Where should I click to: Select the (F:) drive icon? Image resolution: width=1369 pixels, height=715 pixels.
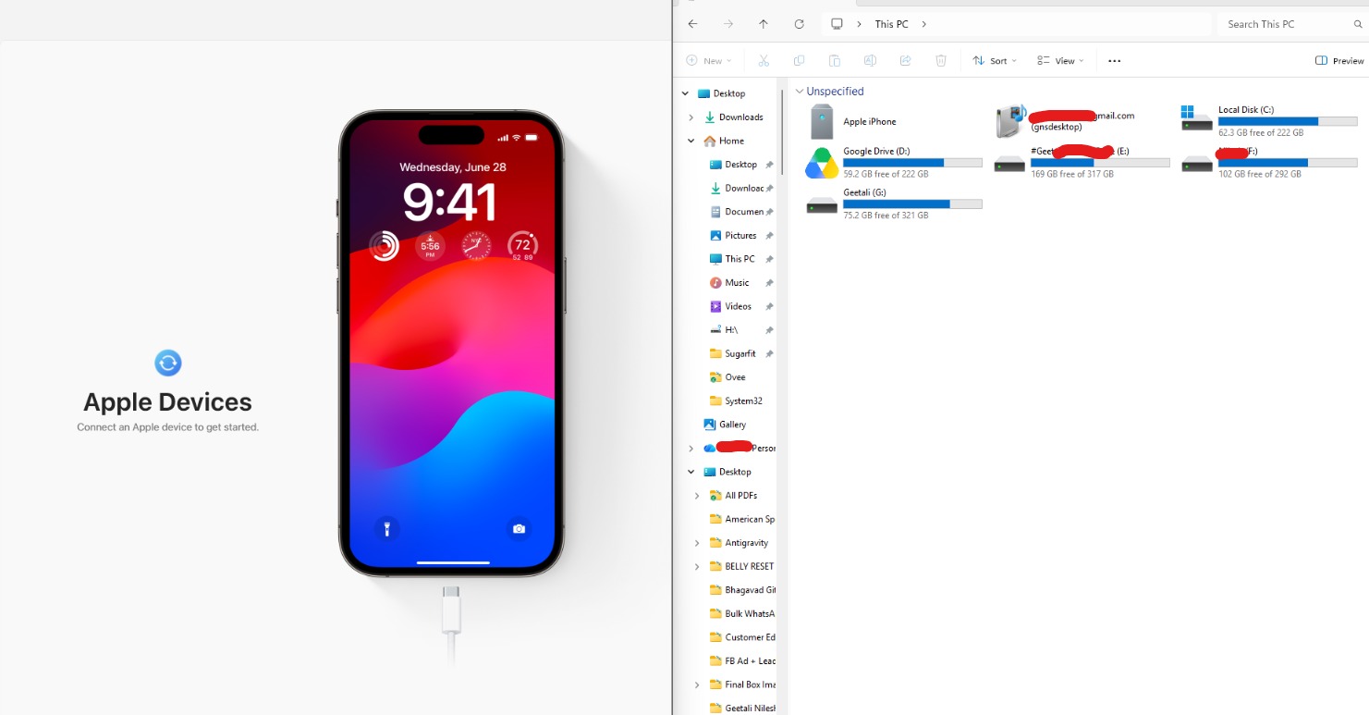click(x=1197, y=164)
